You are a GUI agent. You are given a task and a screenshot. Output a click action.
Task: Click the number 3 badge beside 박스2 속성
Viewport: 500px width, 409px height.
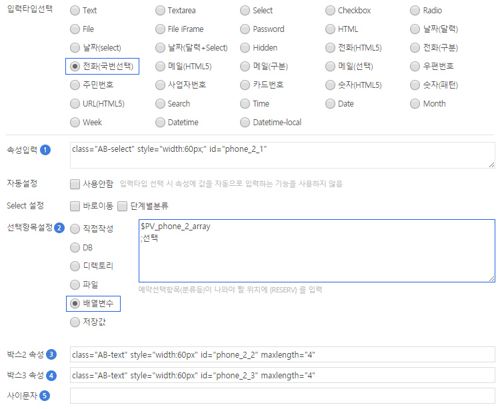(51, 354)
